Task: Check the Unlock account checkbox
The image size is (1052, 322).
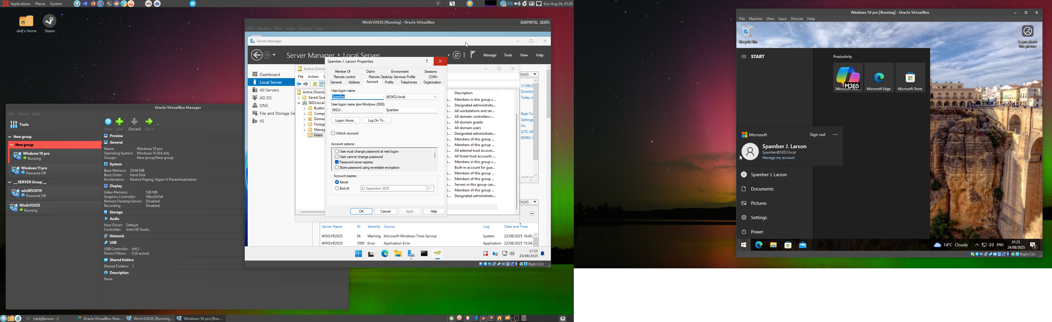Action: pos(333,133)
